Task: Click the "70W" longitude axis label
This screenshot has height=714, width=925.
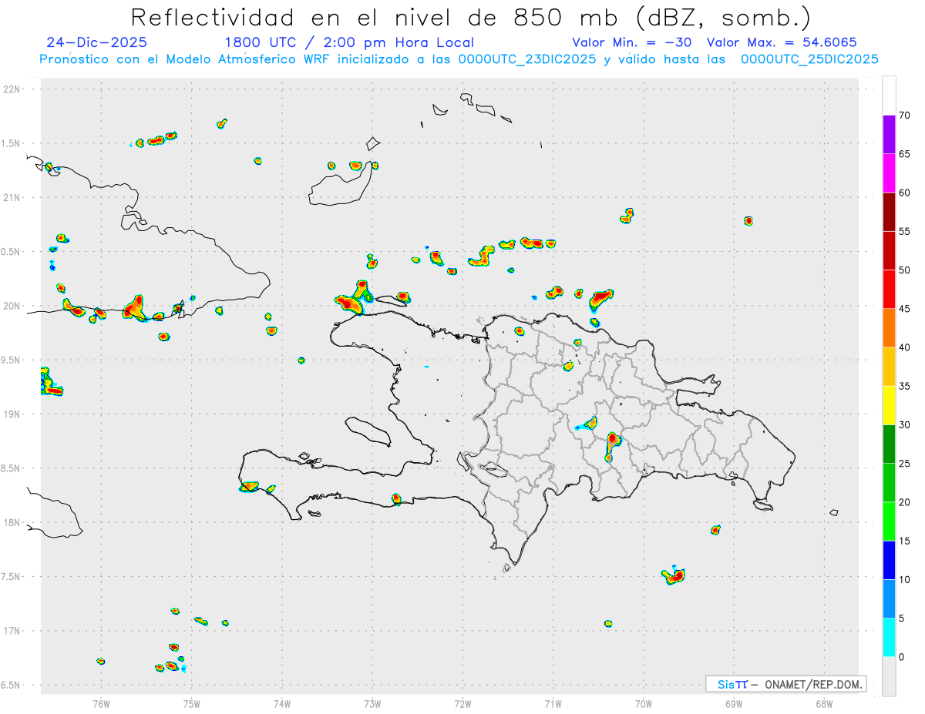Action: (644, 703)
